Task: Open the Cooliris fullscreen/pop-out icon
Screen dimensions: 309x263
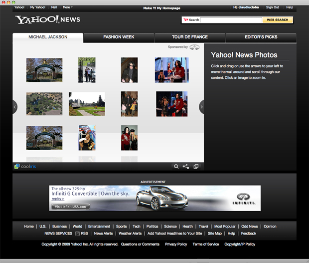Action: 196,167
